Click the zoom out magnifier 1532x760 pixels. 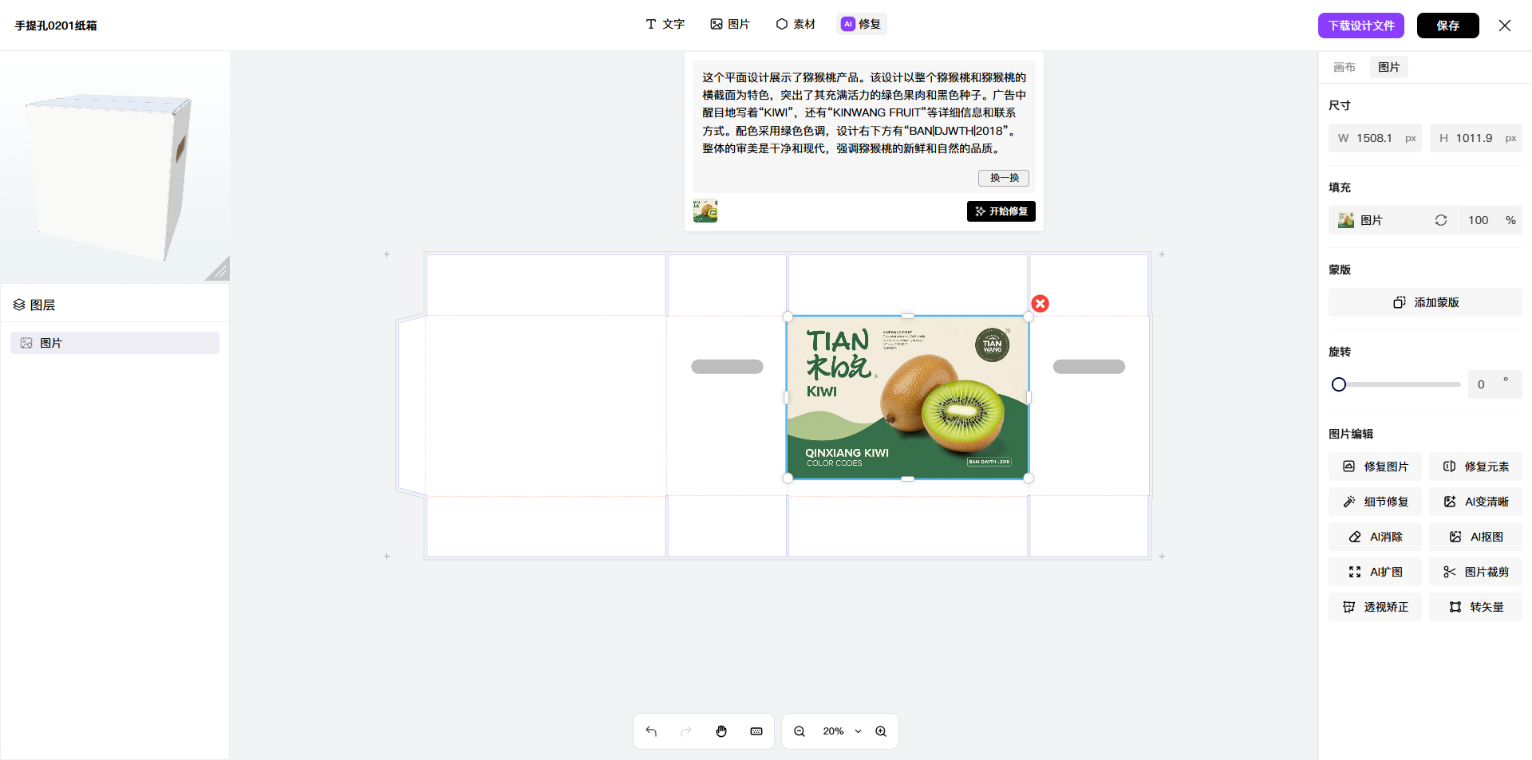click(x=799, y=731)
